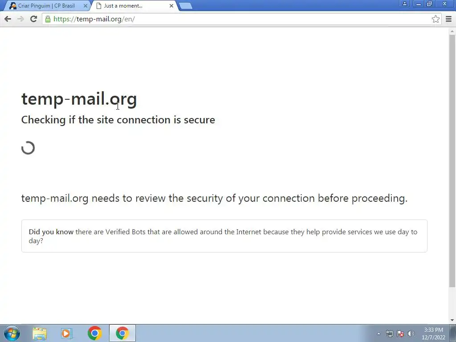Reload the temp-mail.org page
The image size is (456, 342).
pos(34,19)
